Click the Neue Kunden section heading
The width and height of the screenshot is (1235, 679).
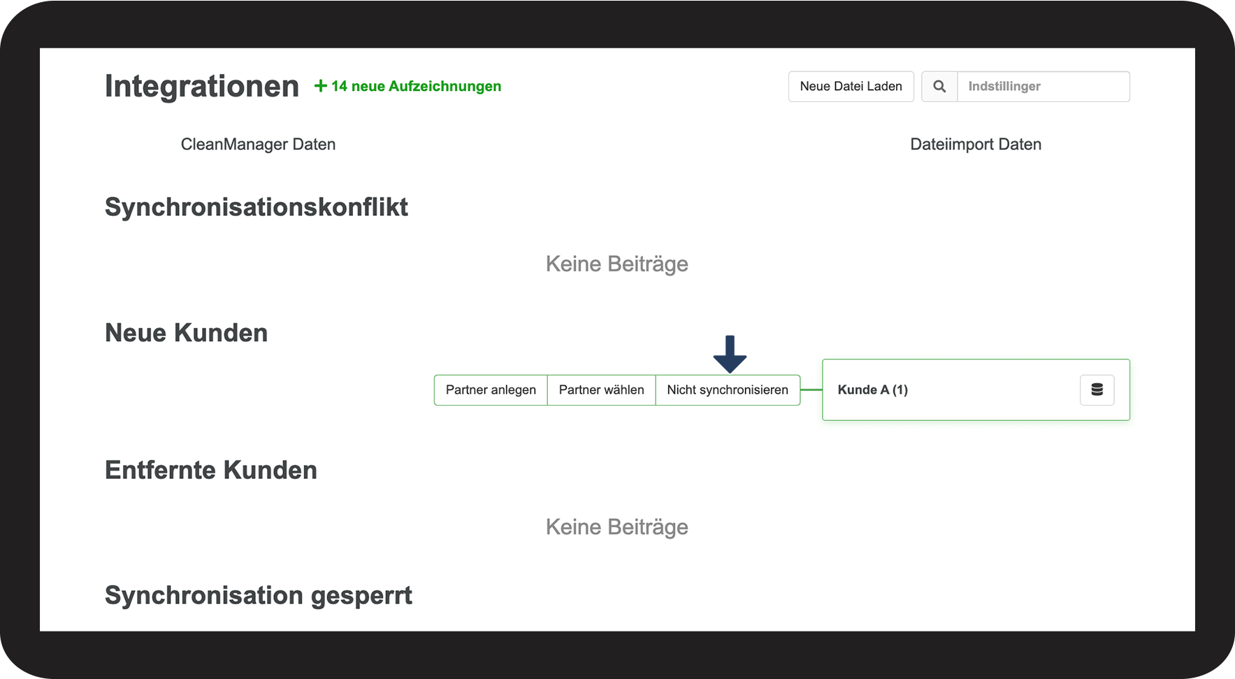coord(186,333)
